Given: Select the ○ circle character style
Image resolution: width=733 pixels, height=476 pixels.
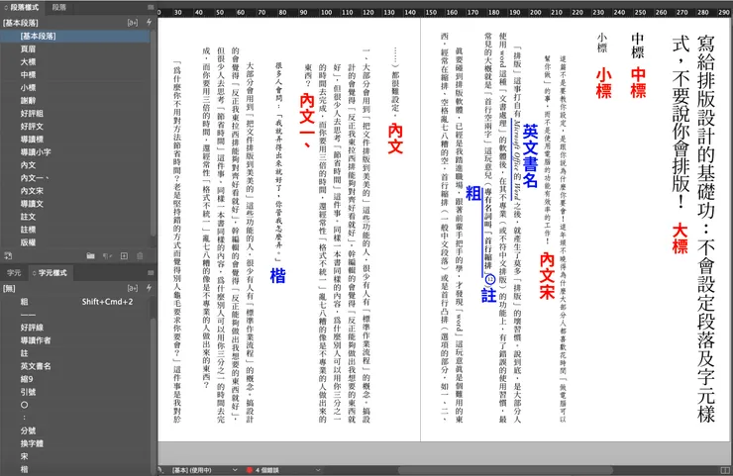Looking at the screenshot, I should point(75,405).
